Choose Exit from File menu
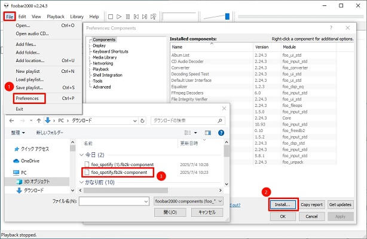This screenshot has height=239, width=367. [43, 109]
